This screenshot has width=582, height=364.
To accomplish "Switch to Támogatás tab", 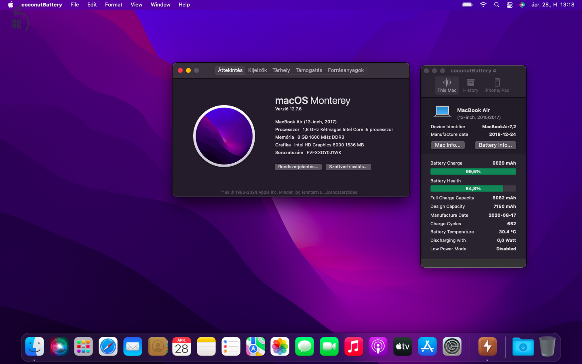I will point(309,70).
